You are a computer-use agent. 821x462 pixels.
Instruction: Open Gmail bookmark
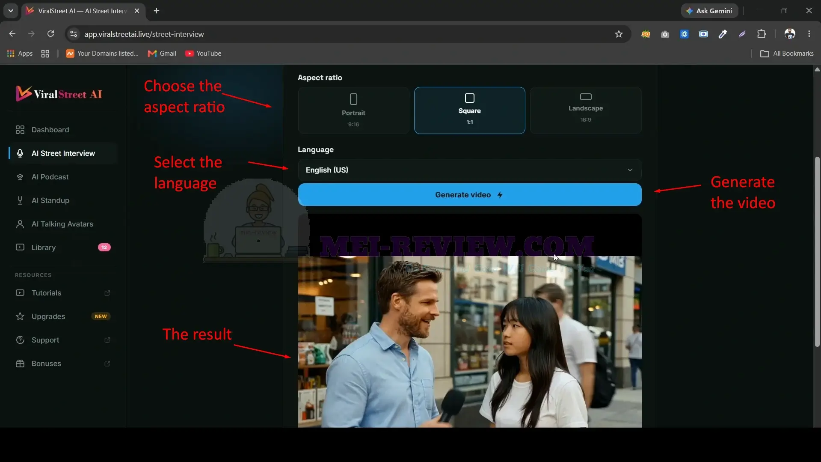162,54
